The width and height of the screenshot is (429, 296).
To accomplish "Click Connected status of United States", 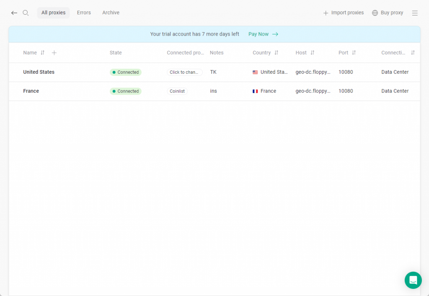I will click(126, 72).
